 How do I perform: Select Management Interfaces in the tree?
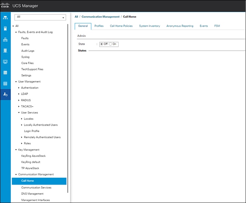[x=36, y=200]
